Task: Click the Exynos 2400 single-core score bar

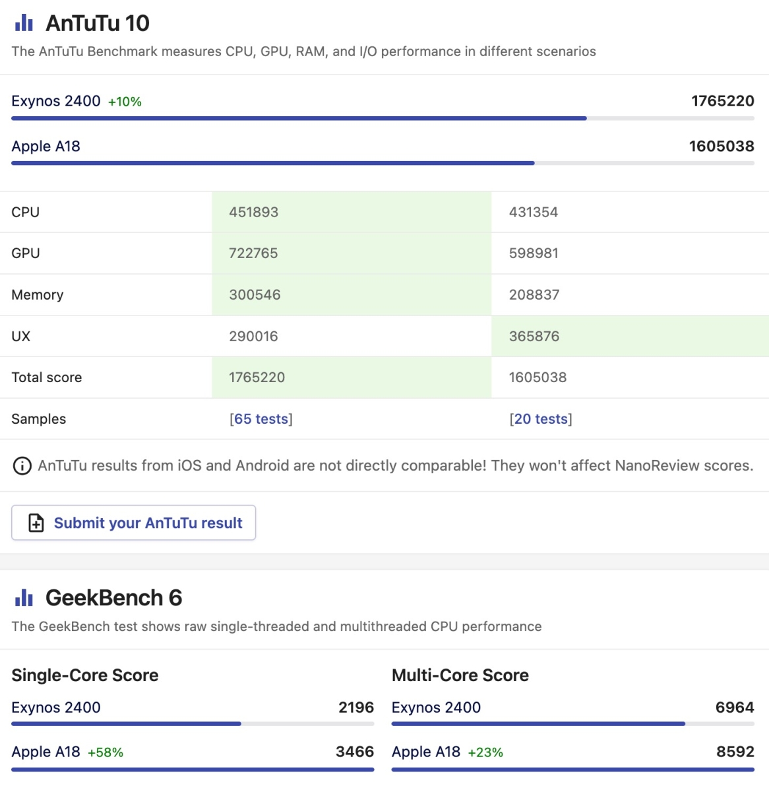Action: pyautogui.click(x=193, y=724)
